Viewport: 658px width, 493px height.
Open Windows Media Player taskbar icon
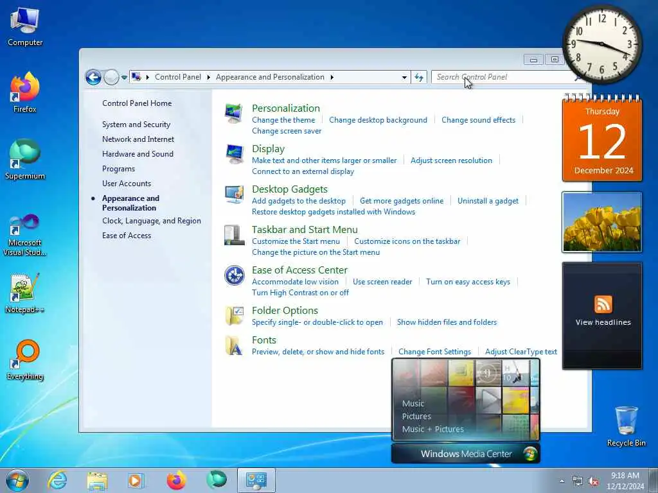pos(136,480)
